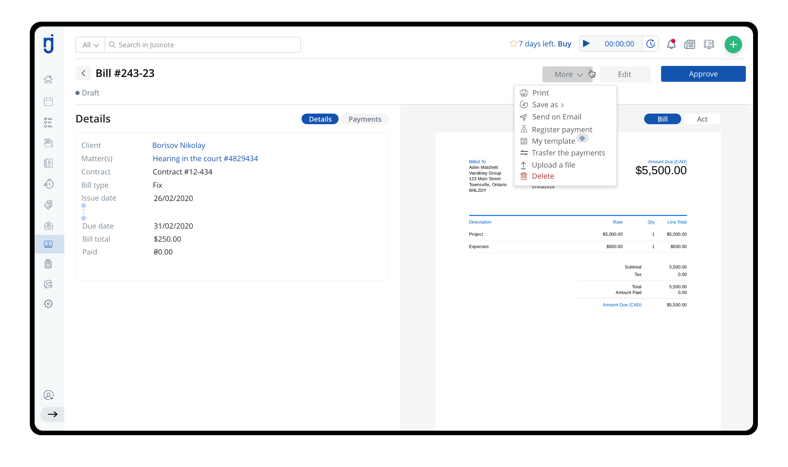Click the notifications bell icon

pos(671,44)
